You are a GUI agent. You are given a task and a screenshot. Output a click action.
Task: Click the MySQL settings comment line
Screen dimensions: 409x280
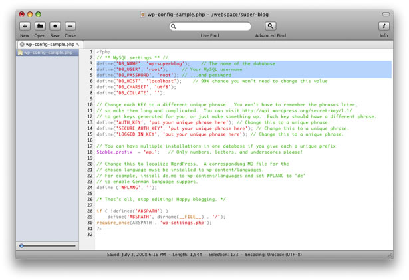(132, 57)
